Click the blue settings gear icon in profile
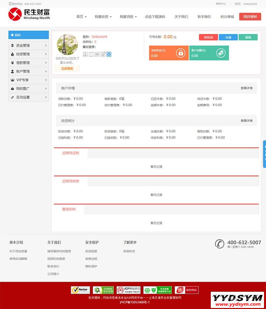 click(x=109, y=54)
